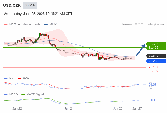Click the 21.166 red support level

coord(153,67)
